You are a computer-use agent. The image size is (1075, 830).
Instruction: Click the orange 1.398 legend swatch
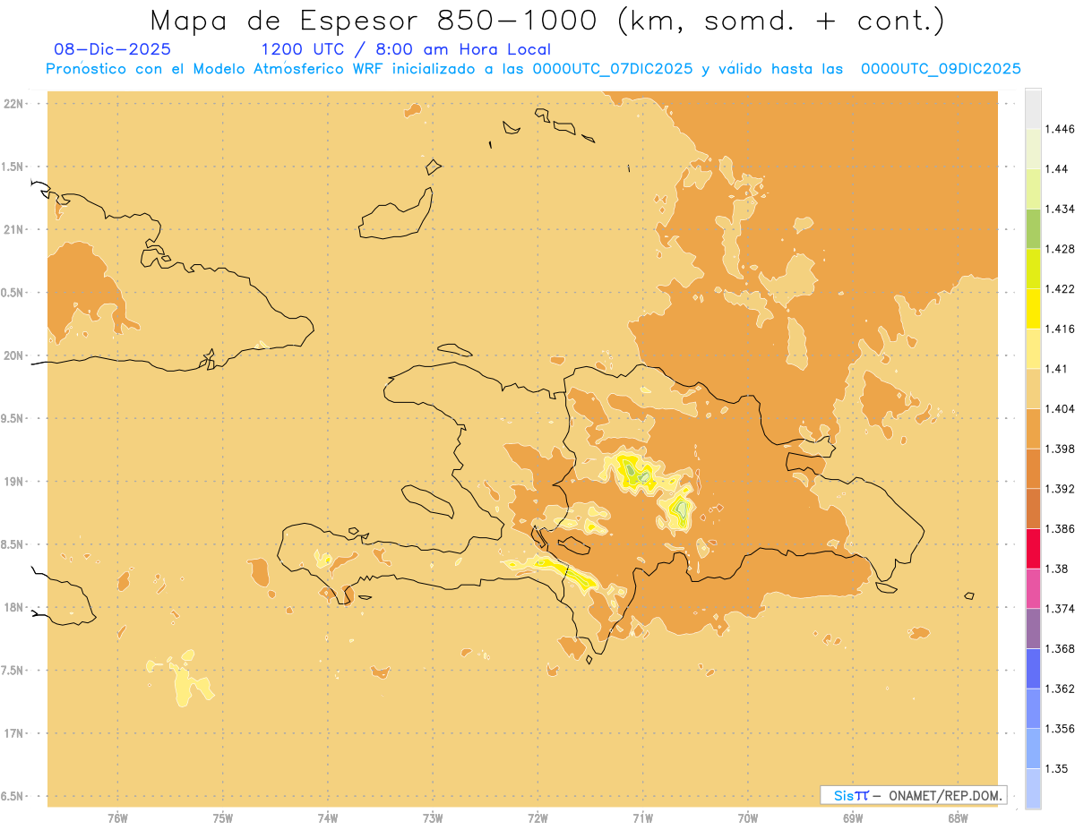pyautogui.click(x=1033, y=428)
